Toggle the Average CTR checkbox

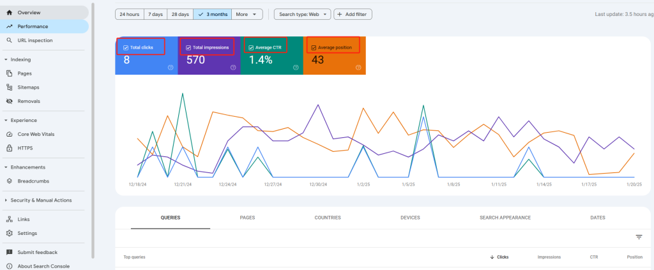click(251, 47)
